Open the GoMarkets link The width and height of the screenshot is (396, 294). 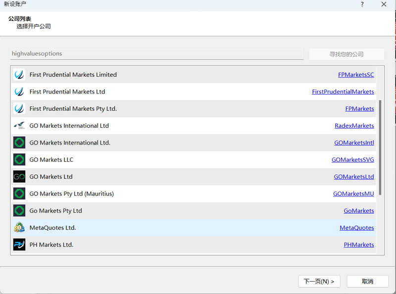coord(359,211)
